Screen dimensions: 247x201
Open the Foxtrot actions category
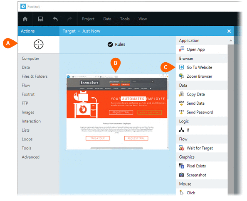pos(28,94)
